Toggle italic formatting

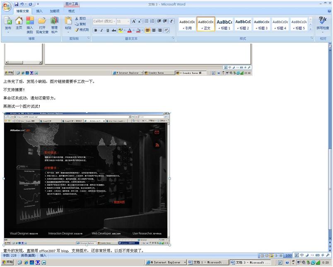click(x=102, y=30)
